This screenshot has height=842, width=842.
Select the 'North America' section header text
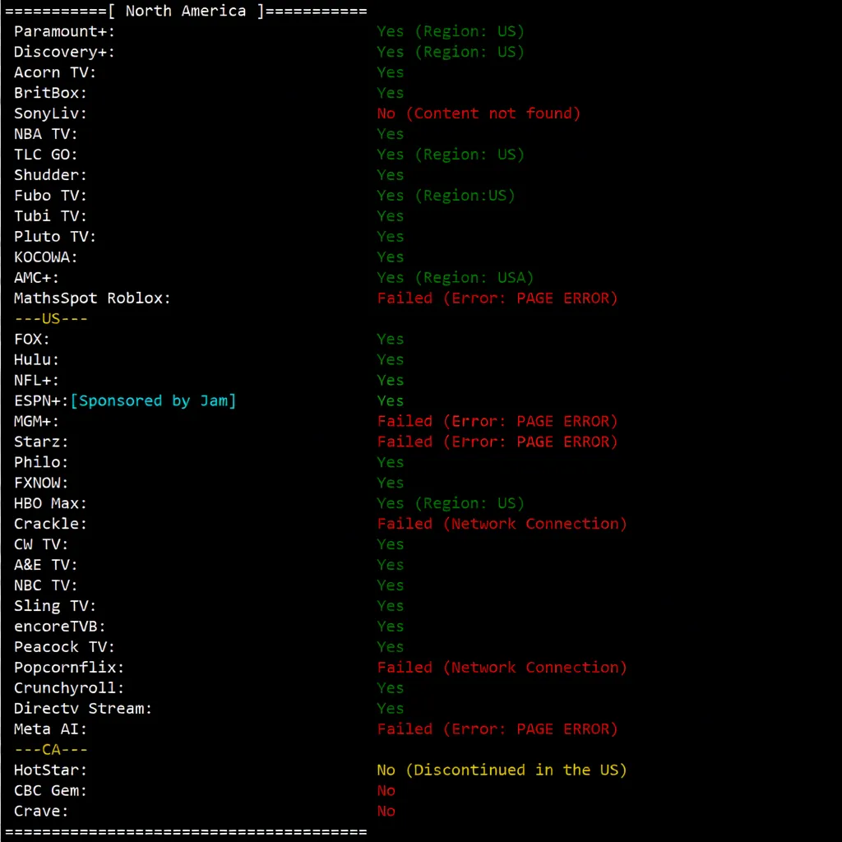[x=185, y=11]
